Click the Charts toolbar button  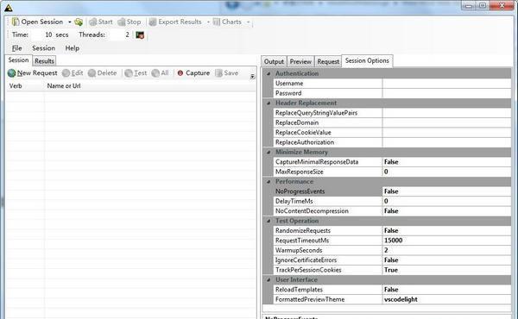[x=227, y=22]
